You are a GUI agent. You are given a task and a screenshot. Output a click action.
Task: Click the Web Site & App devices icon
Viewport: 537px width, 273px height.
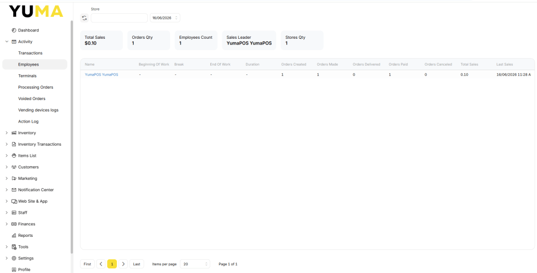click(x=14, y=201)
